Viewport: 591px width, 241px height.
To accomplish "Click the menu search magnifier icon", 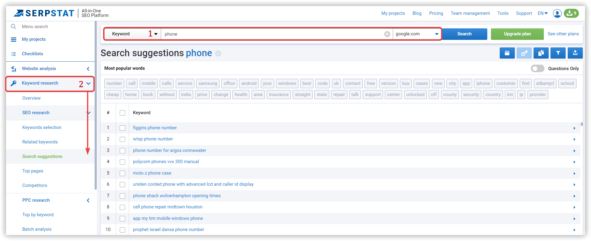I will tap(13, 27).
